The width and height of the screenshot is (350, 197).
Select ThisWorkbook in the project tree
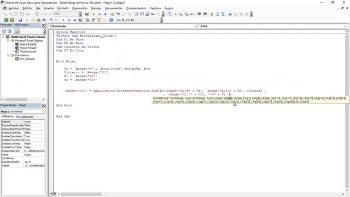(x=28, y=51)
